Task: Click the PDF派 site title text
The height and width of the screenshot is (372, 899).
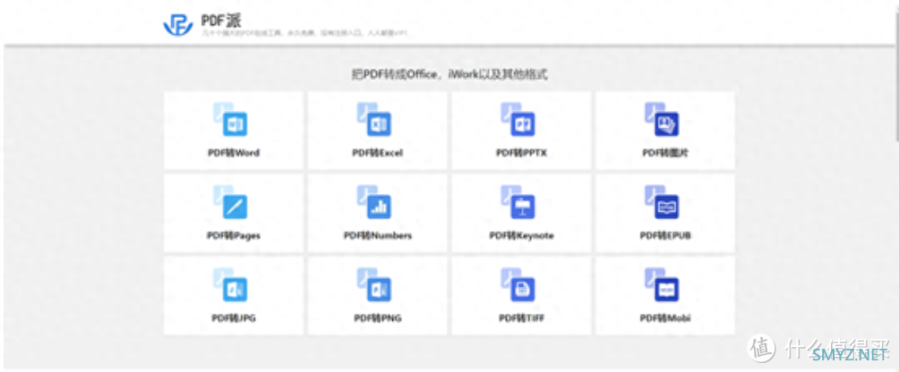Action: point(221,21)
